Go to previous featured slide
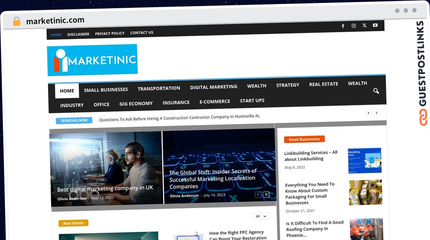The height and width of the screenshot is (240, 430). [258, 195]
